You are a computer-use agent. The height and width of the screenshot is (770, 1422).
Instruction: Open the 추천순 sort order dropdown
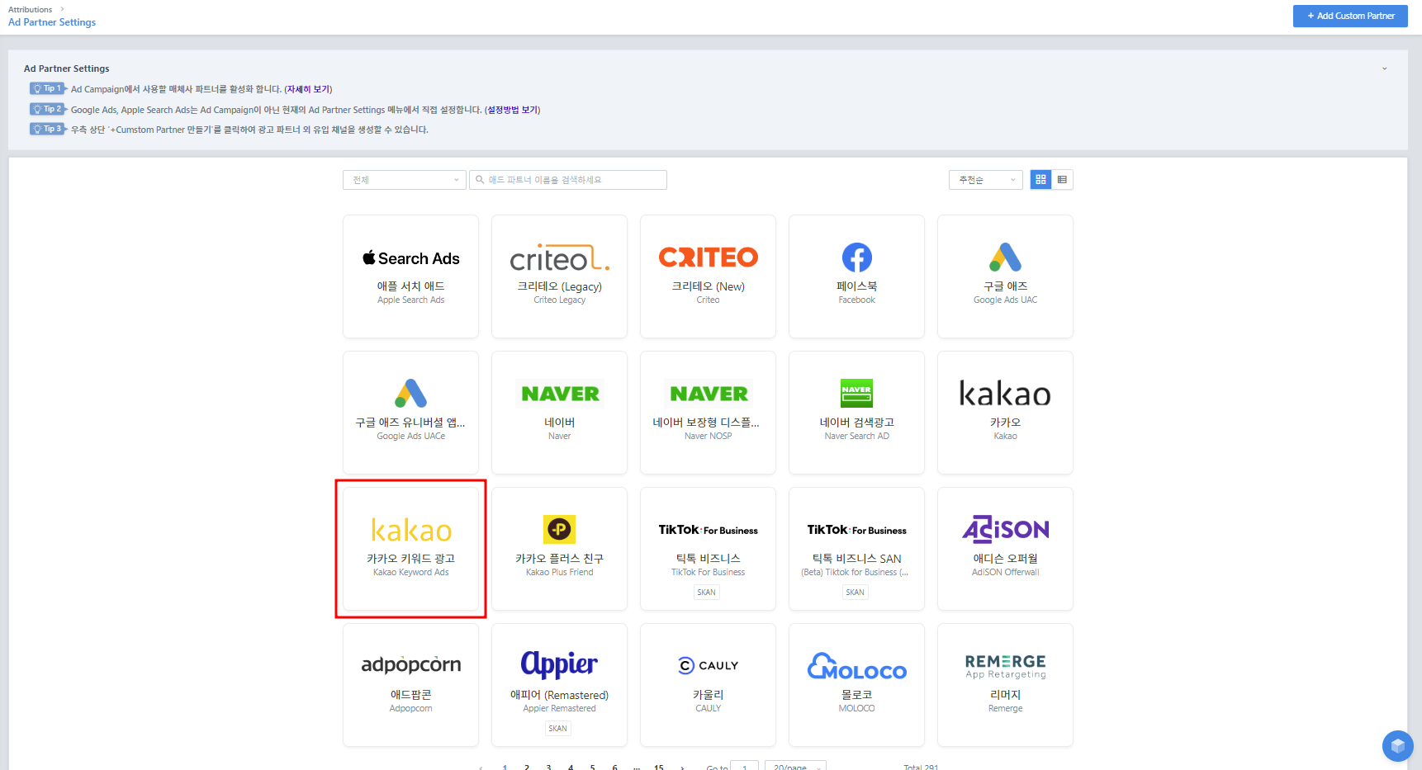click(x=986, y=180)
